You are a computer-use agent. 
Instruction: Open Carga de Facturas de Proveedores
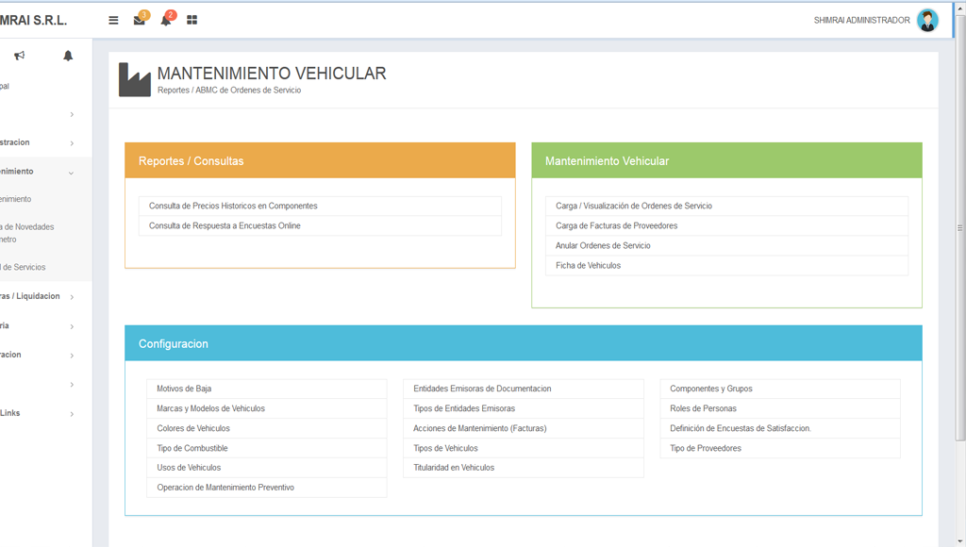click(726, 225)
